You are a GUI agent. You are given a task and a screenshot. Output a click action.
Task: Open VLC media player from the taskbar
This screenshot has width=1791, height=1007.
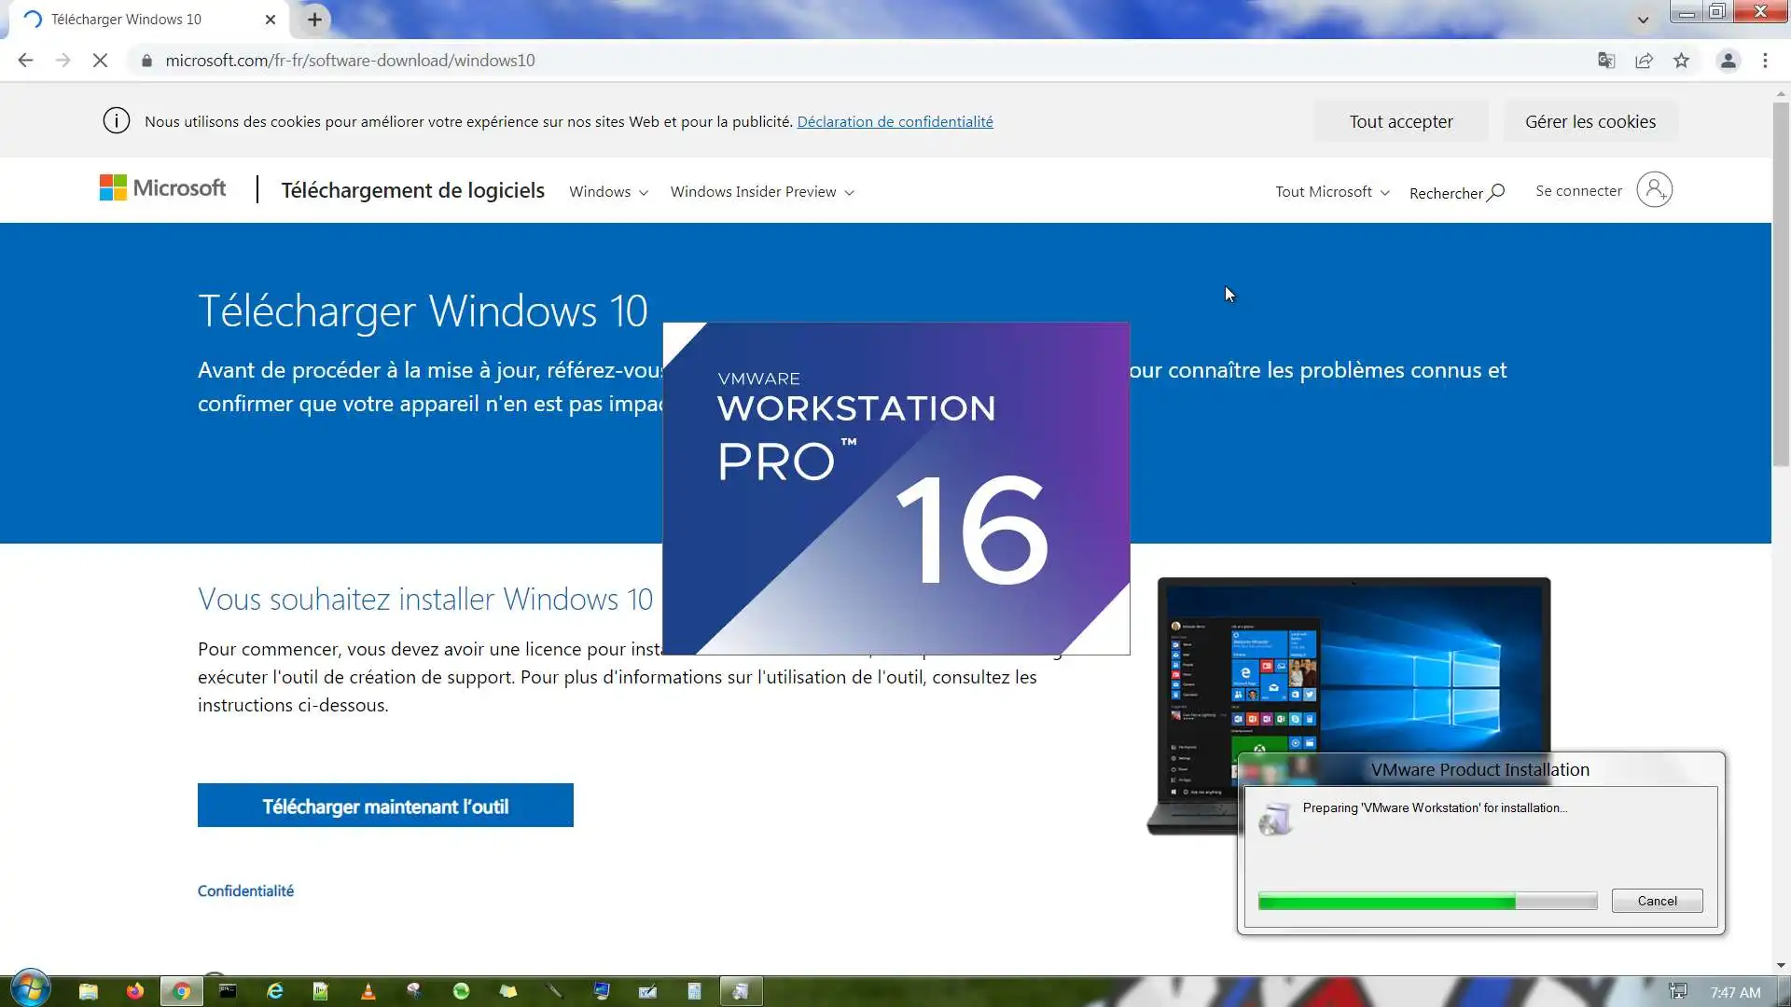click(x=368, y=991)
